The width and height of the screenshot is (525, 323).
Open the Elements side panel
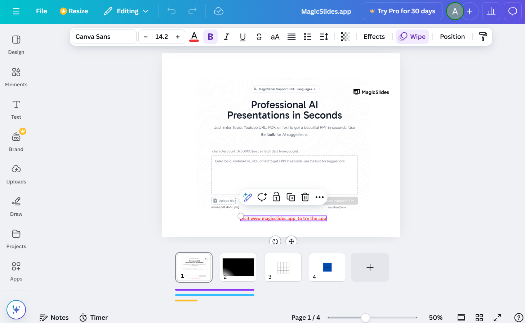[16, 77]
